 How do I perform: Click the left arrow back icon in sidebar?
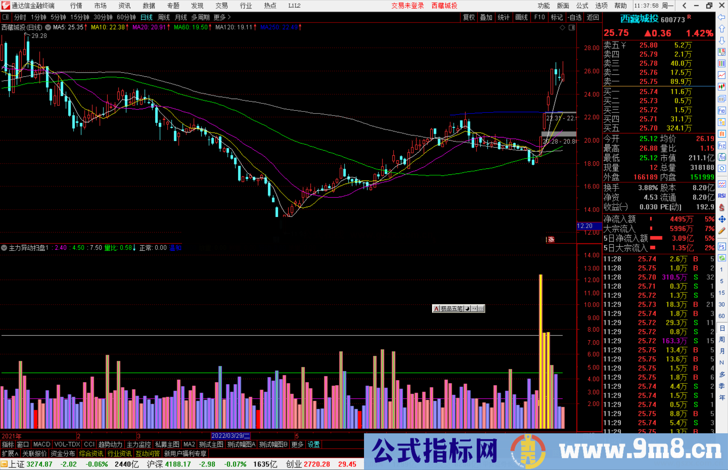pos(722,18)
